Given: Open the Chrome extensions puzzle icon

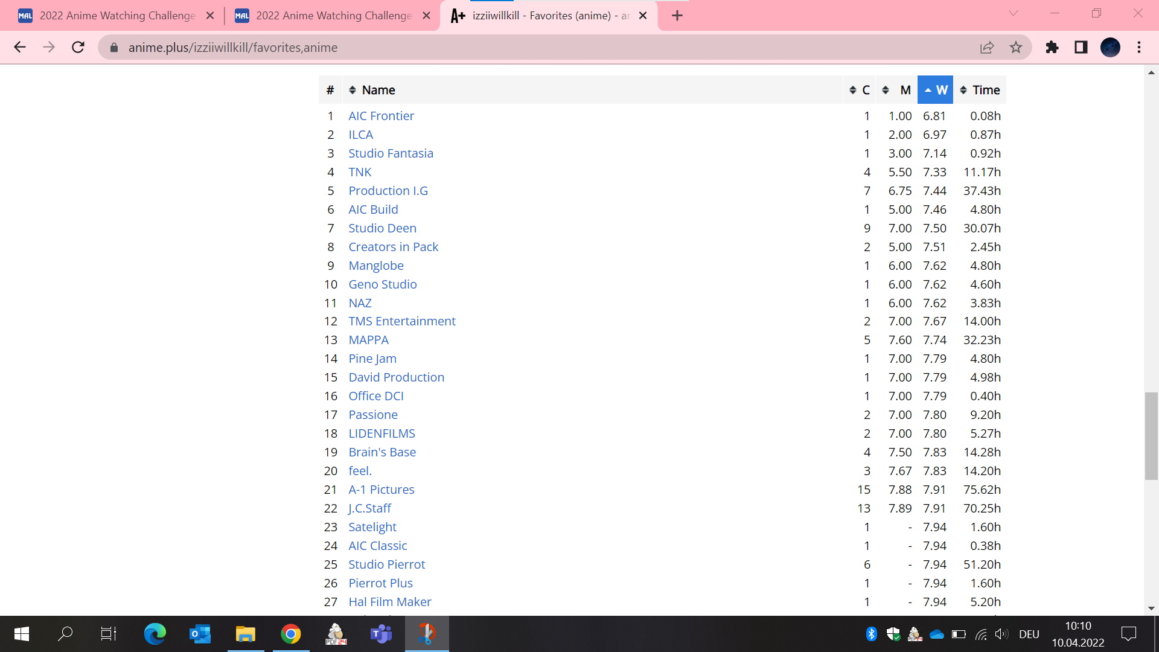Looking at the screenshot, I should (x=1052, y=47).
